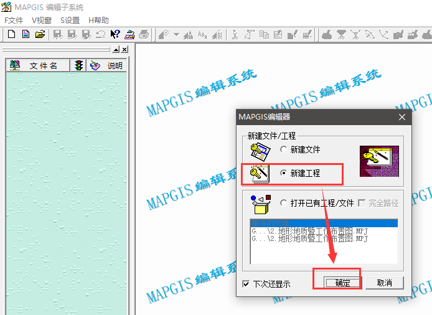Screen dimensions: 432x315
Task: Toggle the 完全路径 checkbox
Action: (x=362, y=203)
